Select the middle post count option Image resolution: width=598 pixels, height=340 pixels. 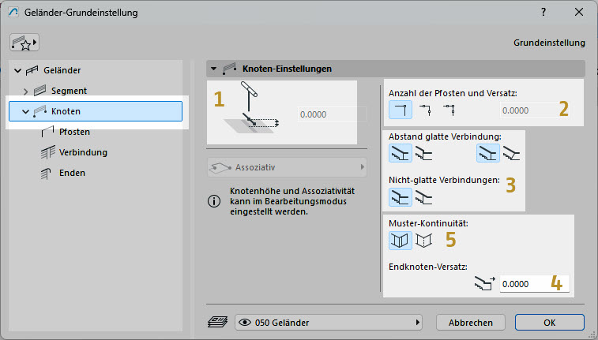coord(425,110)
